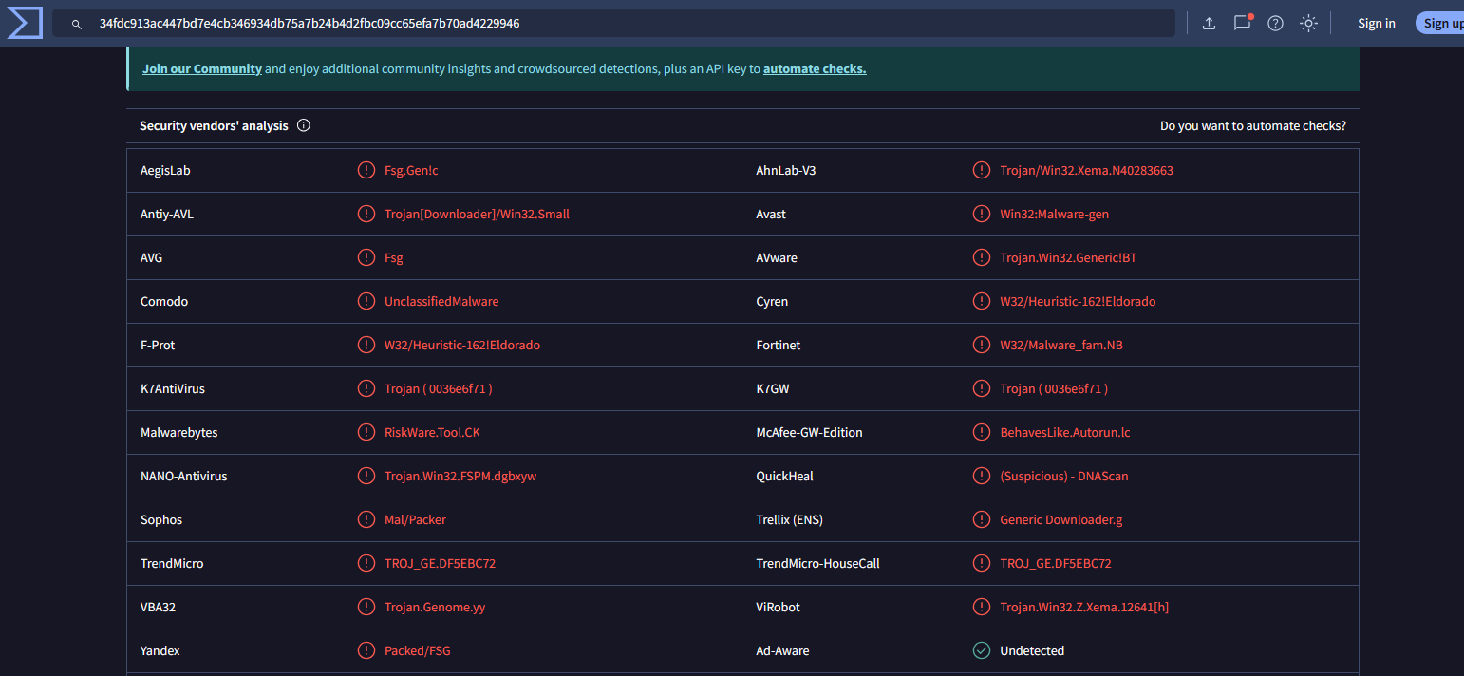
Task: Open the Join our Community link
Action: click(202, 68)
